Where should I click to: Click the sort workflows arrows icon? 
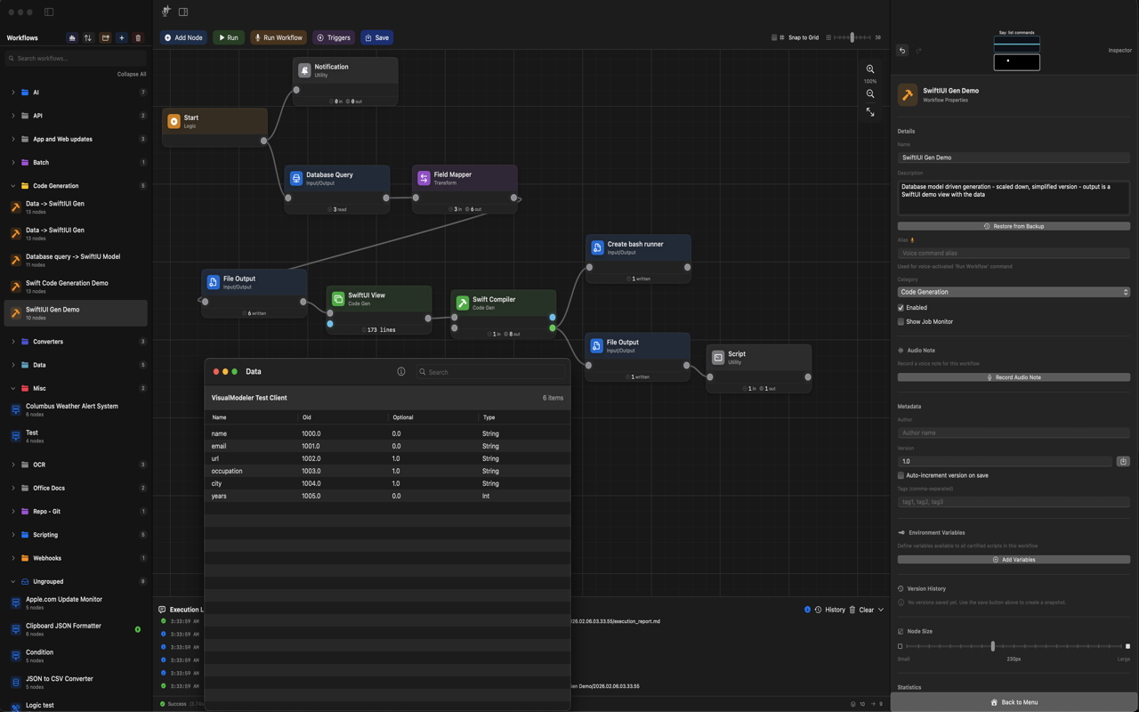pos(88,38)
